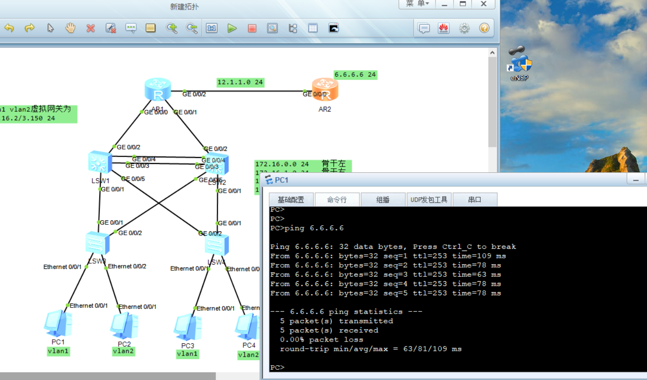Stop devices with the red stop button
647x380 pixels.
coord(252,28)
